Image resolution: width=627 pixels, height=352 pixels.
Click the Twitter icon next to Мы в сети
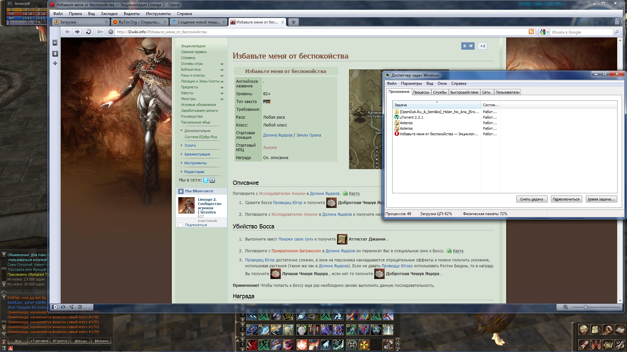point(206,180)
